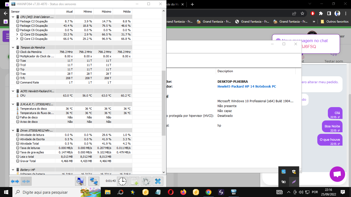Expand Core C0 Ocupação row
The width and height of the screenshot is (351, 197).
(x=17, y=34)
